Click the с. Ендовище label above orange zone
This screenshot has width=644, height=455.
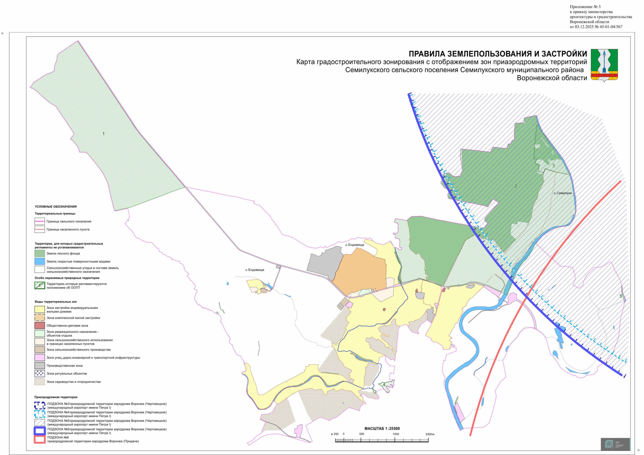point(355,245)
